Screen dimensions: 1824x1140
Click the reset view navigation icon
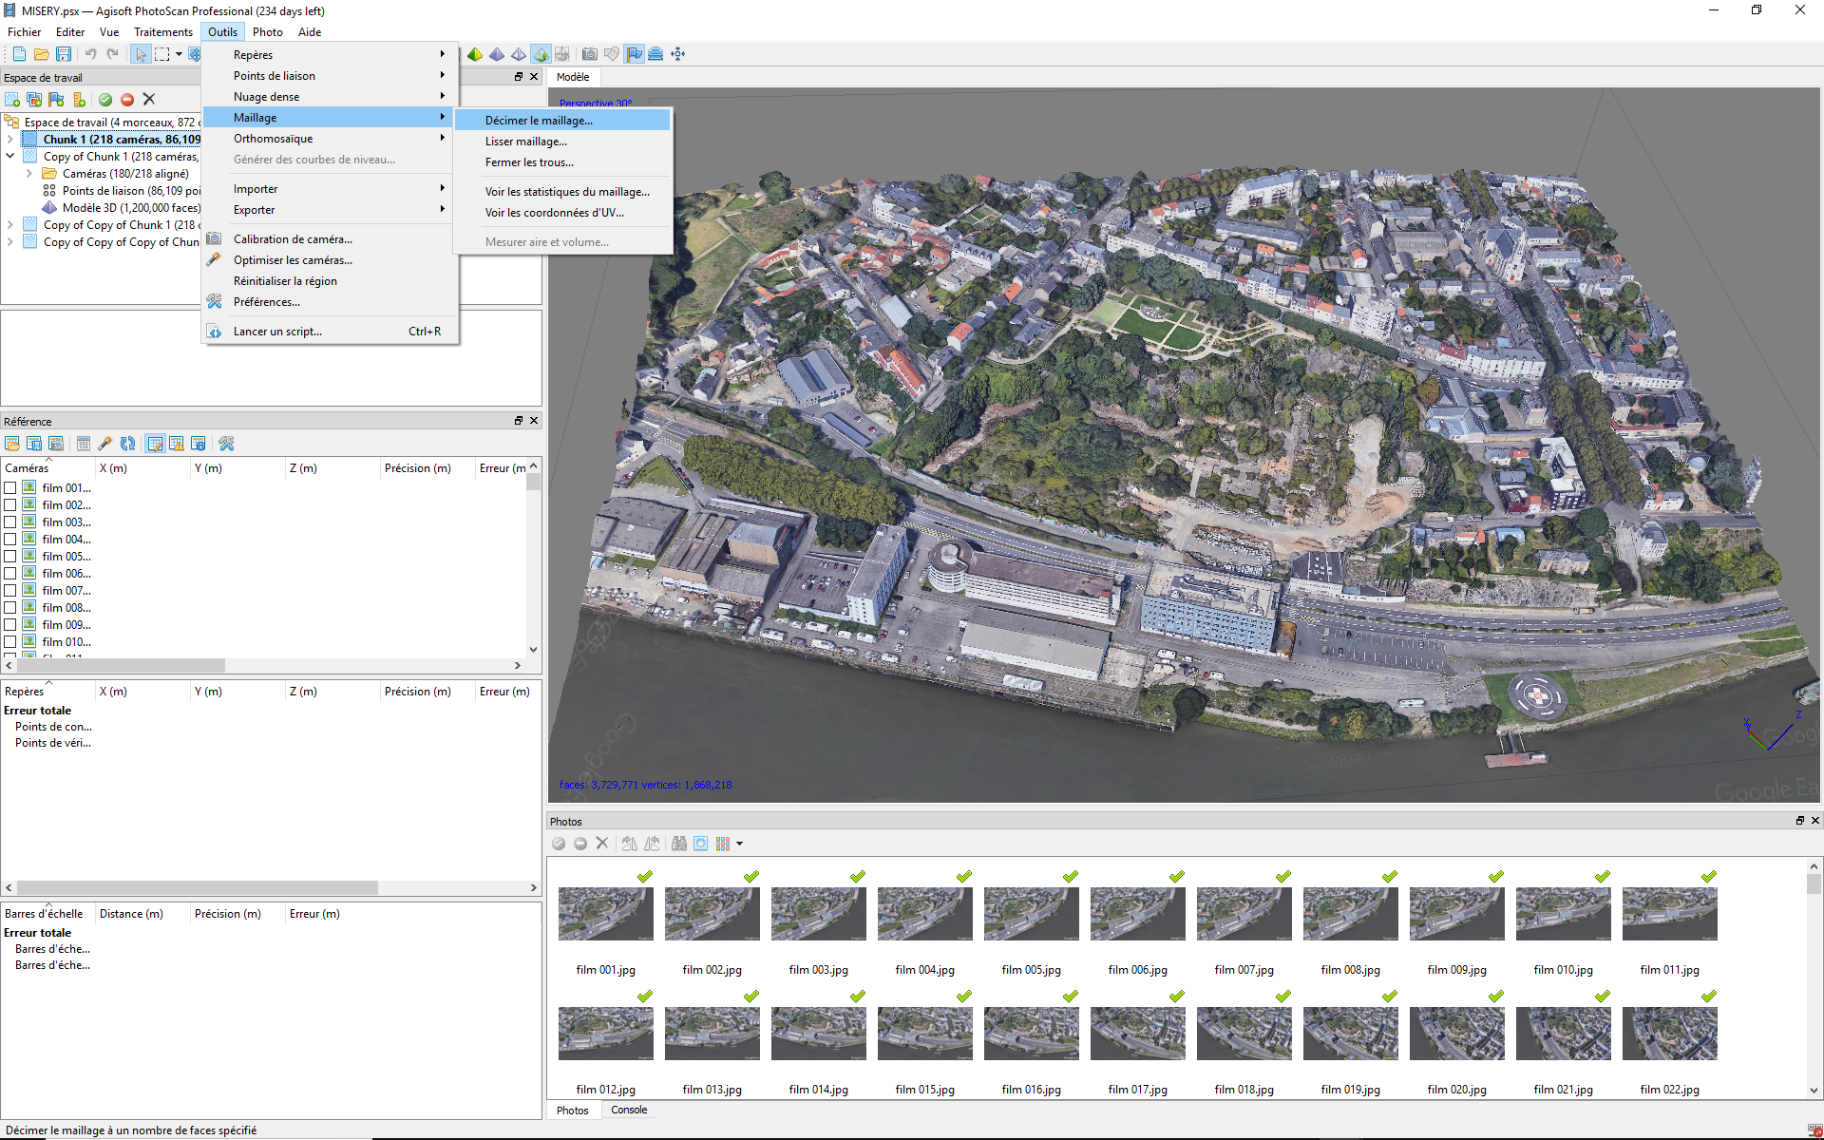677,54
